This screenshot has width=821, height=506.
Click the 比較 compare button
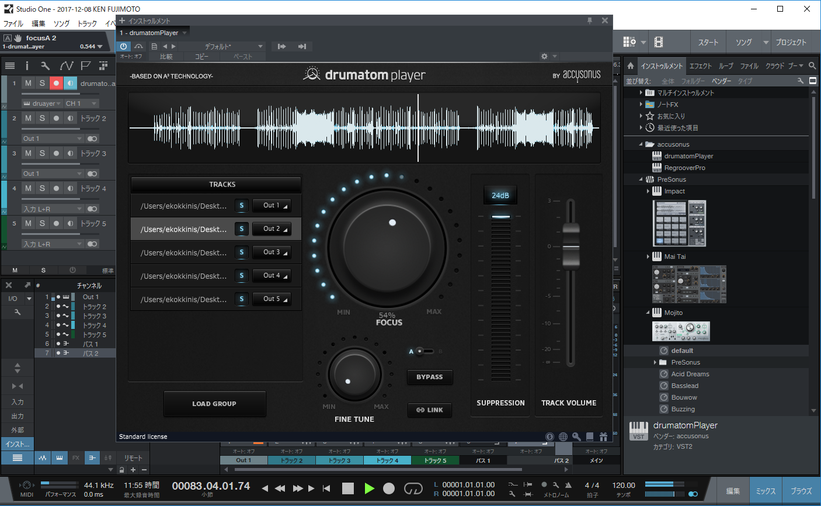(x=166, y=57)
